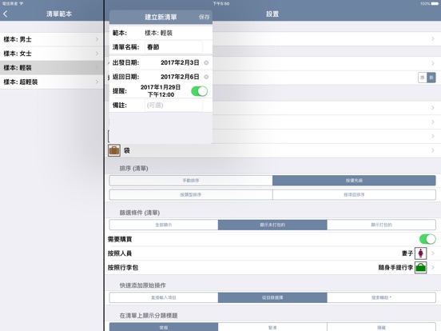Click the green 隨身手提行李 bag icon

click(x=420, y=267)
